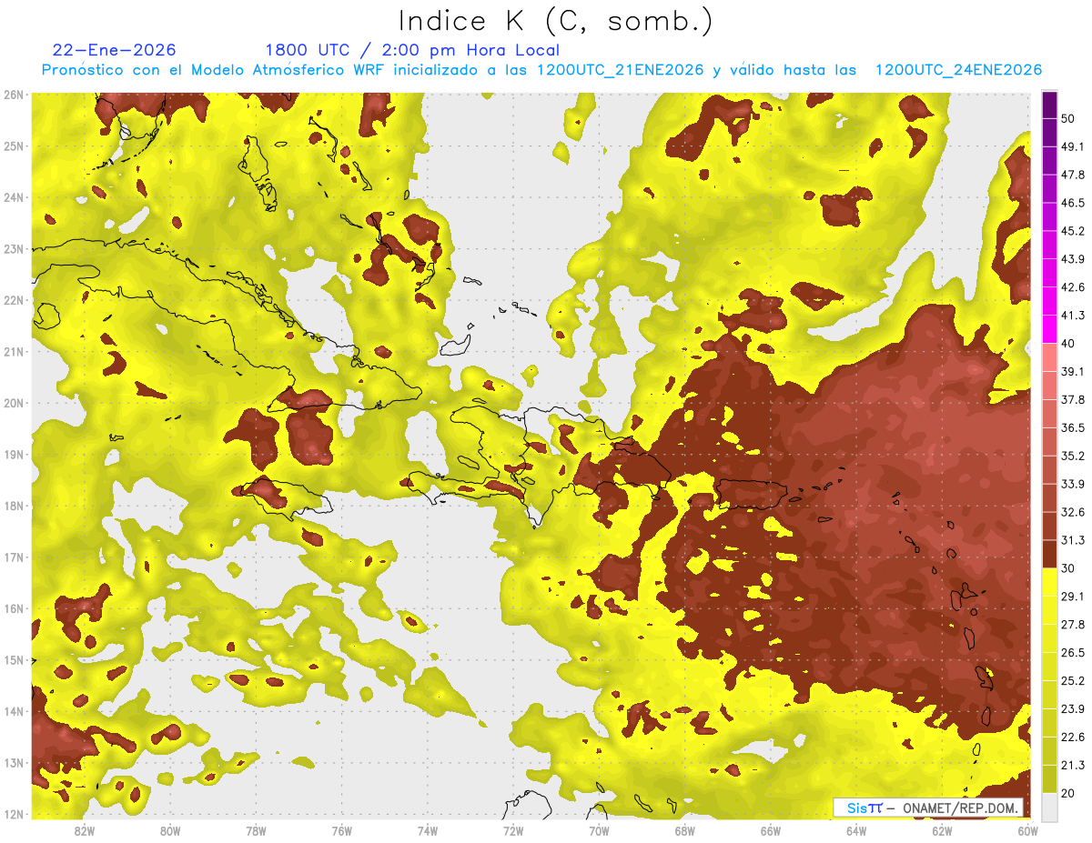Click the 'SisTT - ONAMET/REP.DOM.' credit box

pyautogui.click(x=928, y=808)
